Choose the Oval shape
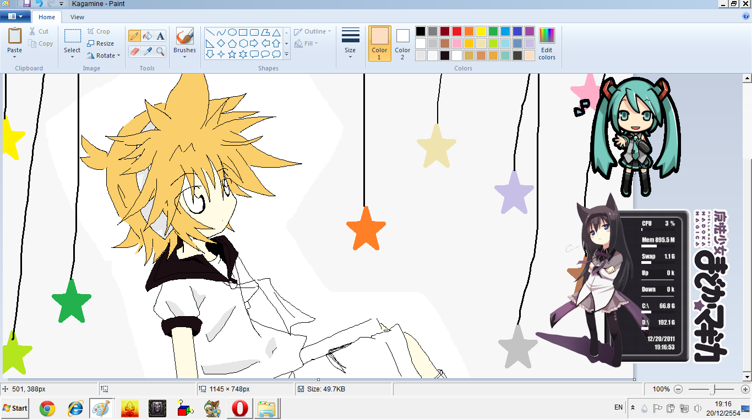Screen dimensions: 752x420 point(232,32)
